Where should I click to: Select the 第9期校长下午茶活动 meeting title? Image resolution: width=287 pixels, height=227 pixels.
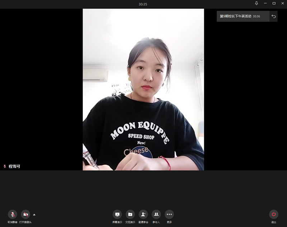coord(235,16)
